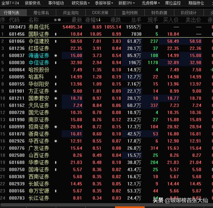
Task: Switch to the 阶段统计 tab
Action: click(x=189, y=13)
